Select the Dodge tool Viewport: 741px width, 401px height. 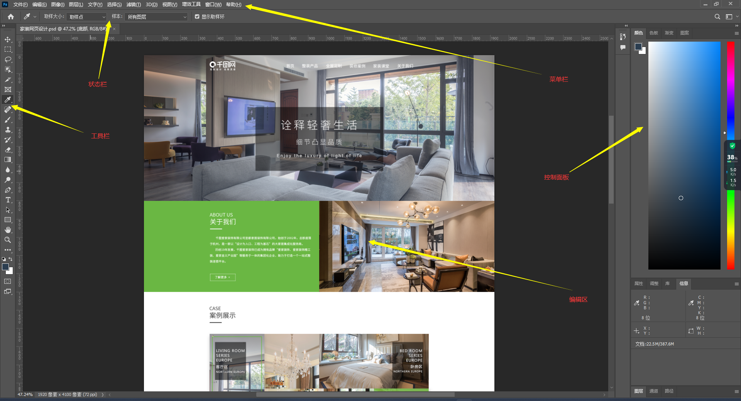8,180
